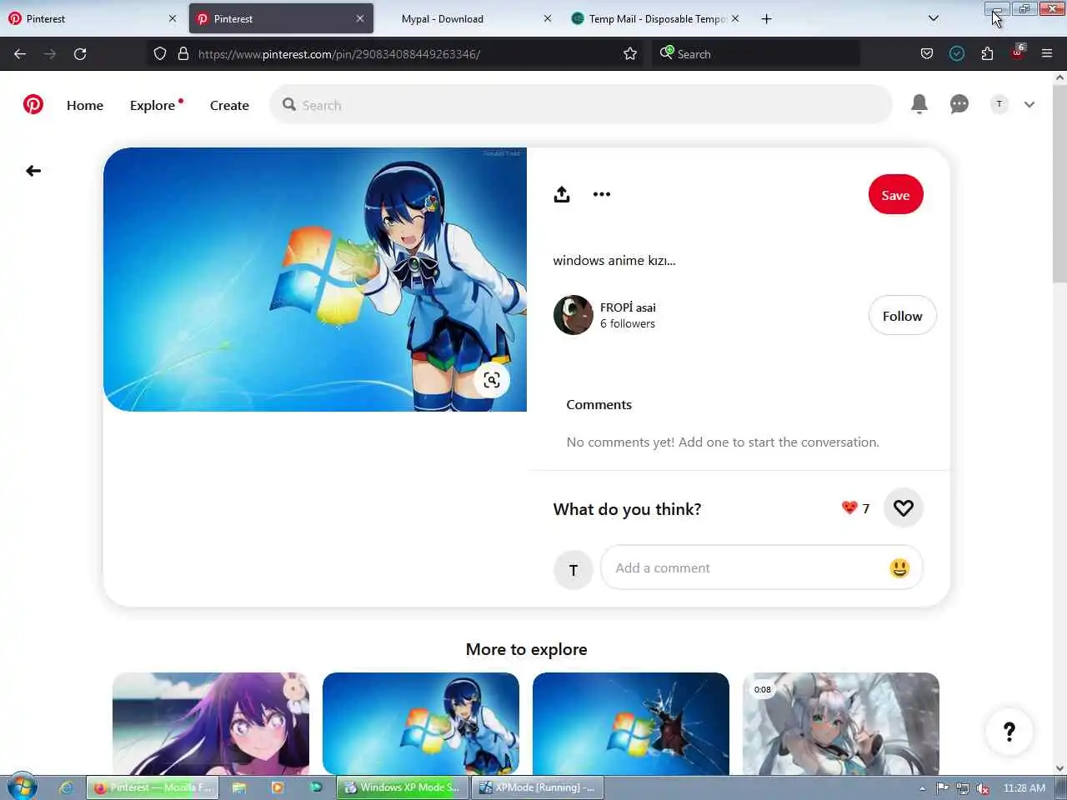Show hidden system tray icons
The image size is (1067, 800).
click(x=922, y=788)
